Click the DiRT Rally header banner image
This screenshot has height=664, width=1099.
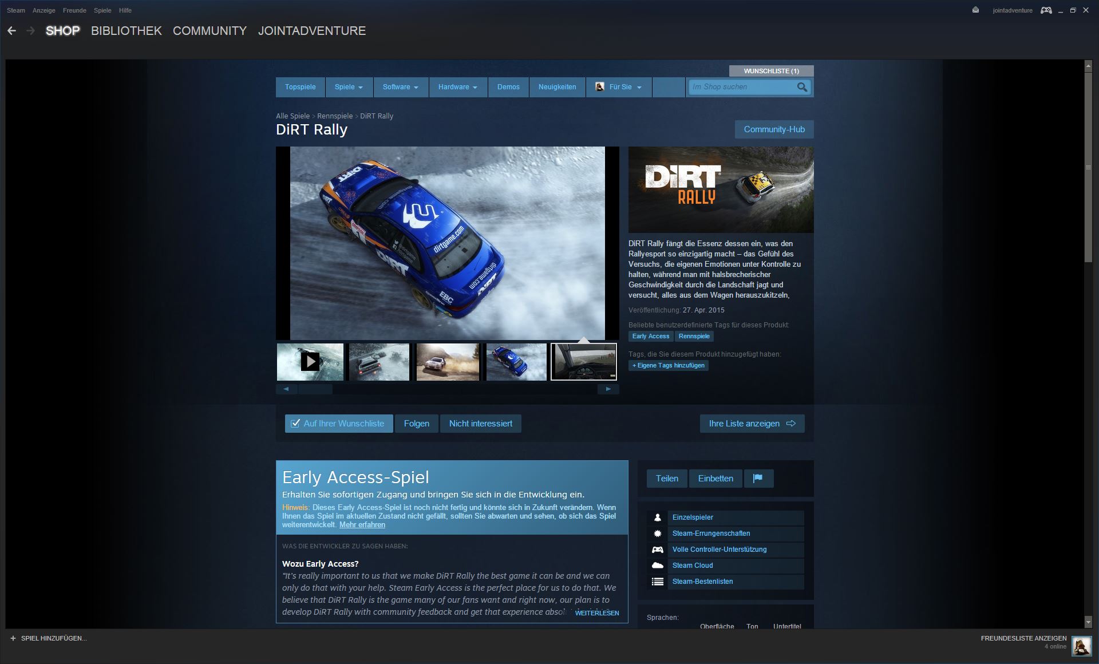click(x=721, y=189)
